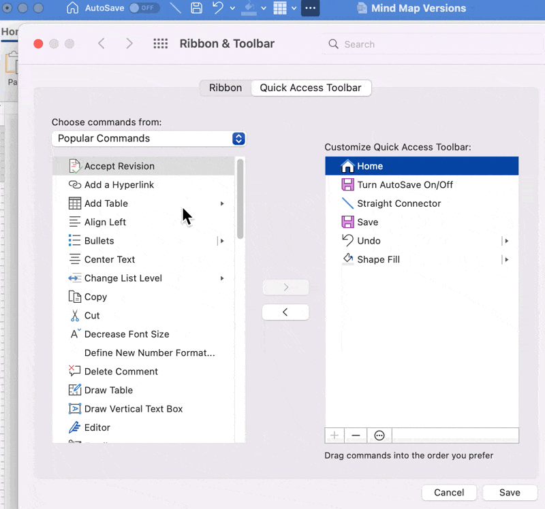
Task: Click the add-to-toolbar right arrow button
Action: click(285, 287)
